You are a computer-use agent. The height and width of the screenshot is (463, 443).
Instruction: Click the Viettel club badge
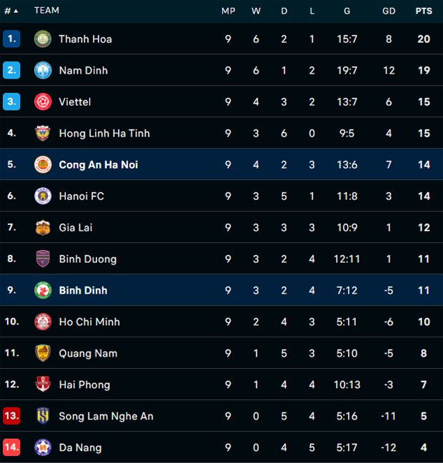click(43, 102)
